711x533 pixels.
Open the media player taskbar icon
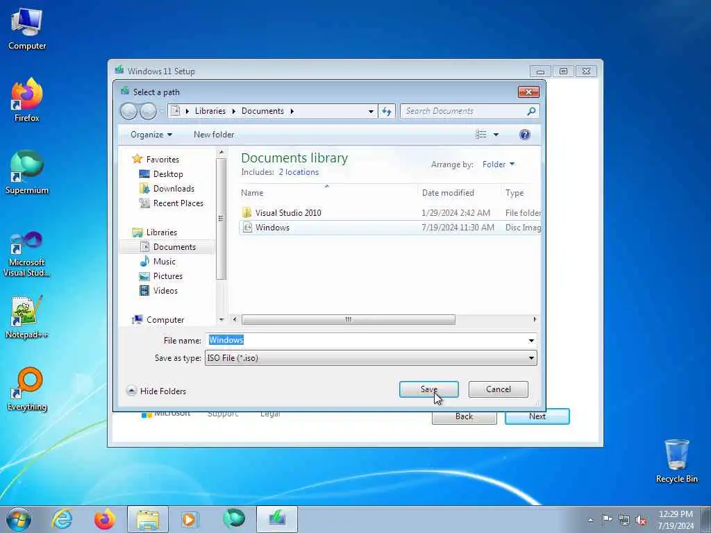tap(189, 519)
